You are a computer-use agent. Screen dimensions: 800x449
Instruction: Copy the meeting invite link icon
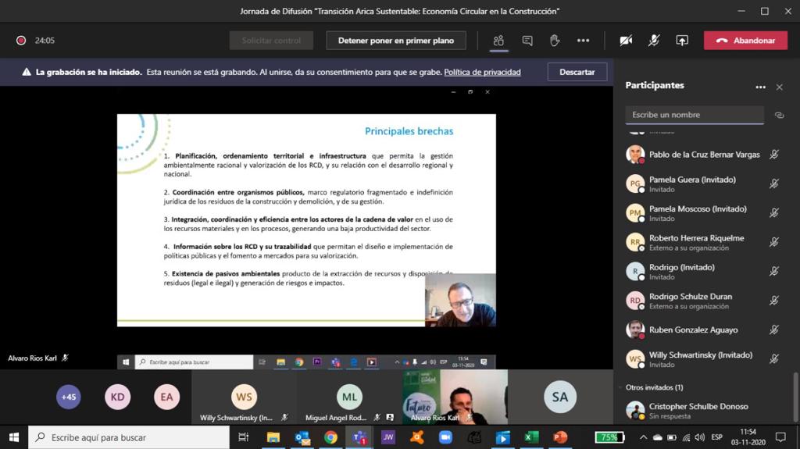pos(779,115)
